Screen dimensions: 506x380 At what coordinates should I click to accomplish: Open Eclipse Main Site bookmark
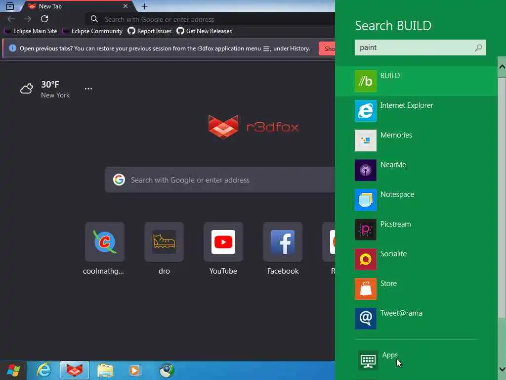31,31
